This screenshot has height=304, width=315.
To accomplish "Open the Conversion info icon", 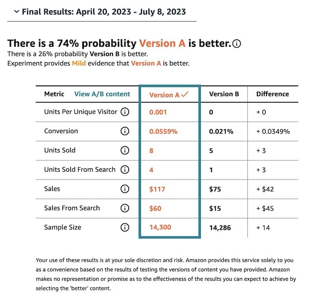I will pos(125,131).
